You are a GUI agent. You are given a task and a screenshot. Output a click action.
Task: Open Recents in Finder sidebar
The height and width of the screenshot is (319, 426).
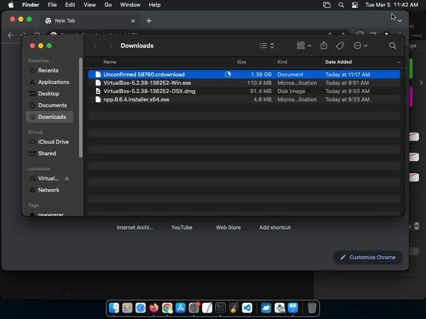tap(50, 70)
